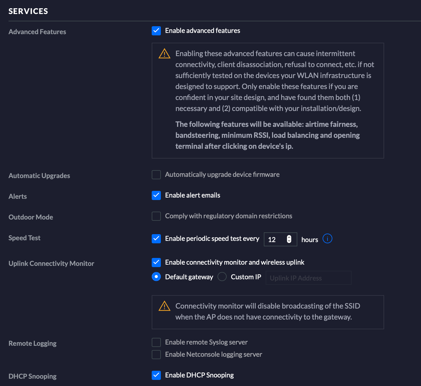Turn off DHCP Snooping checkbox
Screen dimensions: 421x386
pyautogui.click(x=156, y=375)
